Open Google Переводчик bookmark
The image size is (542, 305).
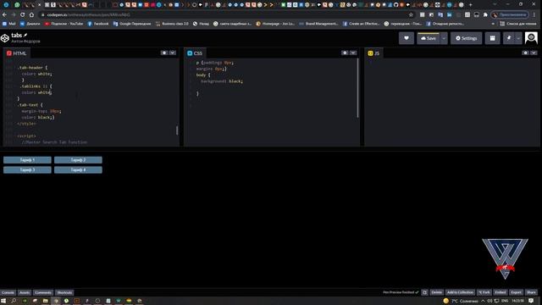132,24
